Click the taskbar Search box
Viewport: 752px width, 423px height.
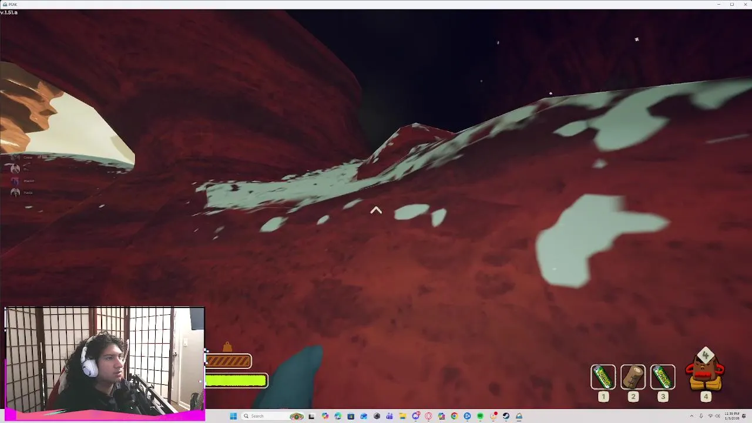pyautogui.click(x=273, y=416)
